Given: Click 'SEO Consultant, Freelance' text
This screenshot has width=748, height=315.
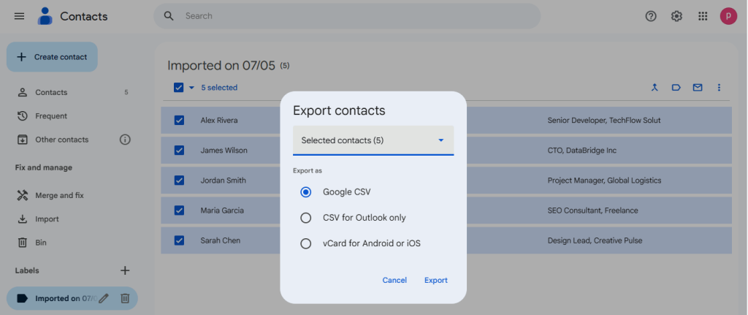Looking at the screenshot, I should [x=592, y=210].
